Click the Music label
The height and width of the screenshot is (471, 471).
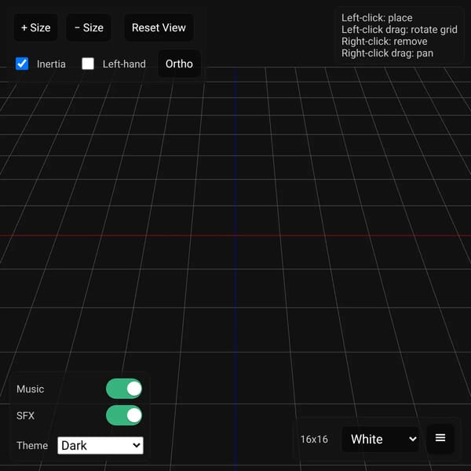pyautogui.click(x=30, y=389)
